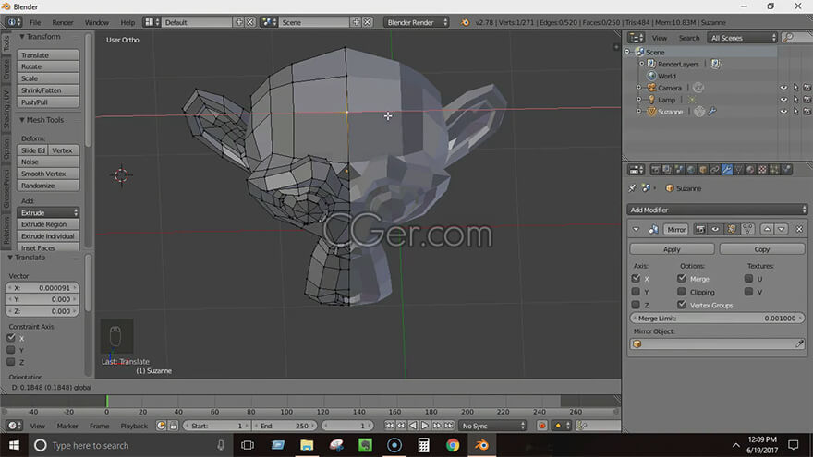Image resolution: width=813 pixels, height=457 pixels.
Task: Open the Playback menu in the timeline
Action: click(134, 426)
